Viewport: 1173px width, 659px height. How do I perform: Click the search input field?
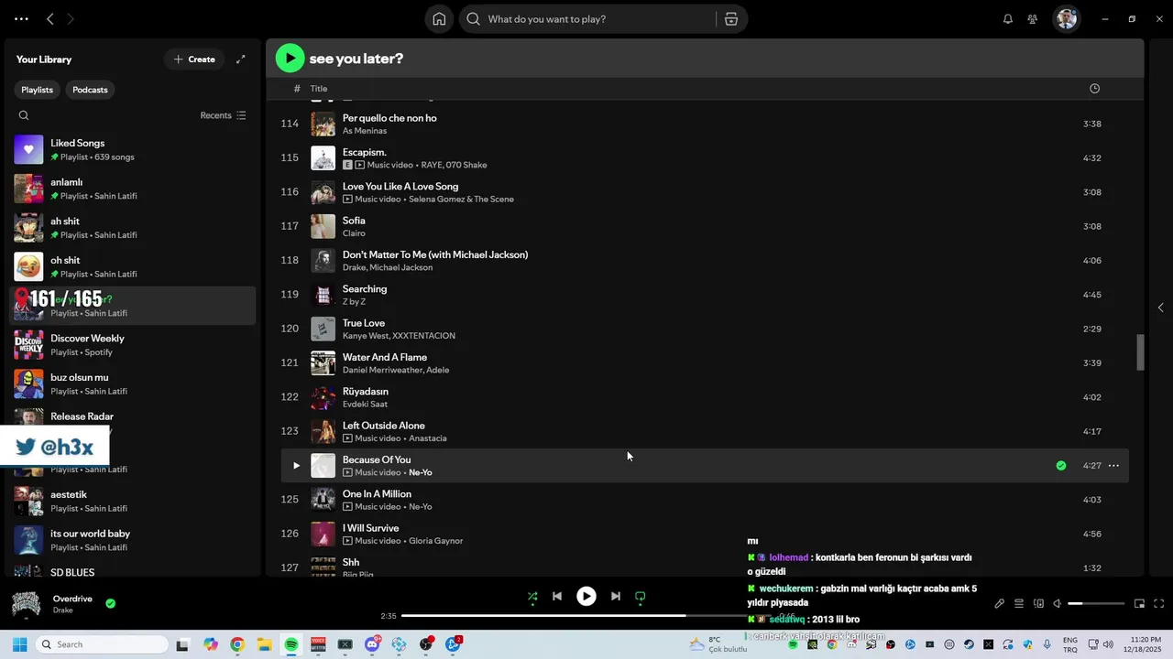coord(596,19)
